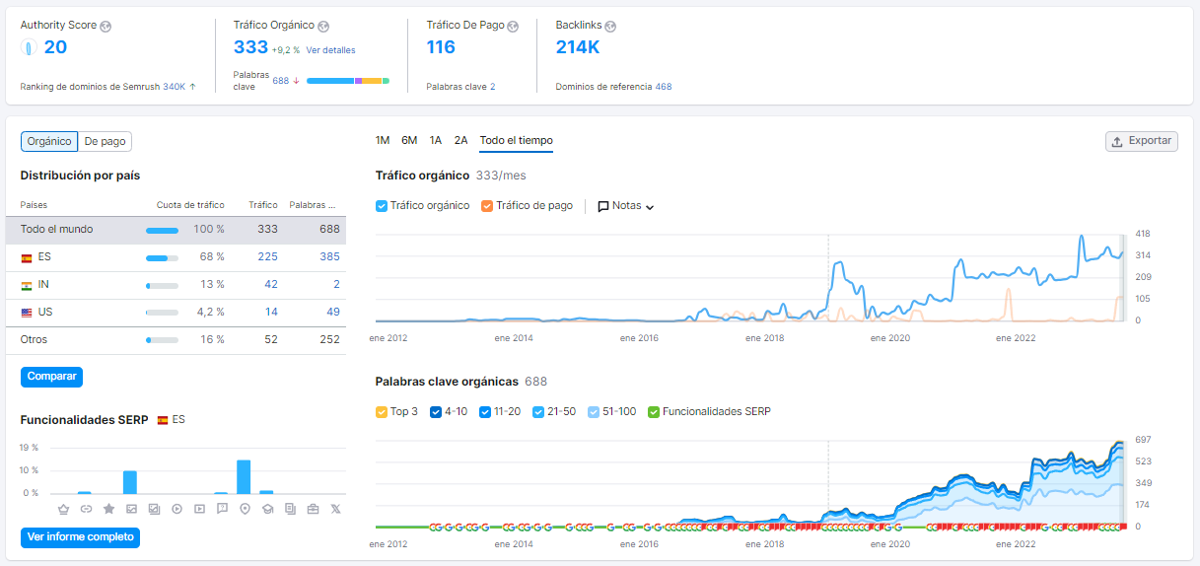Click the Ver informe completo button
Viewport: 1200px width, 566px height.
[80, 537]
